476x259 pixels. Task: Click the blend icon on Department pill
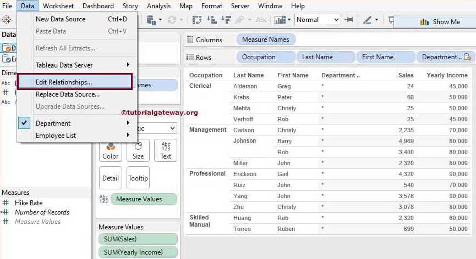tap(467, 57)
